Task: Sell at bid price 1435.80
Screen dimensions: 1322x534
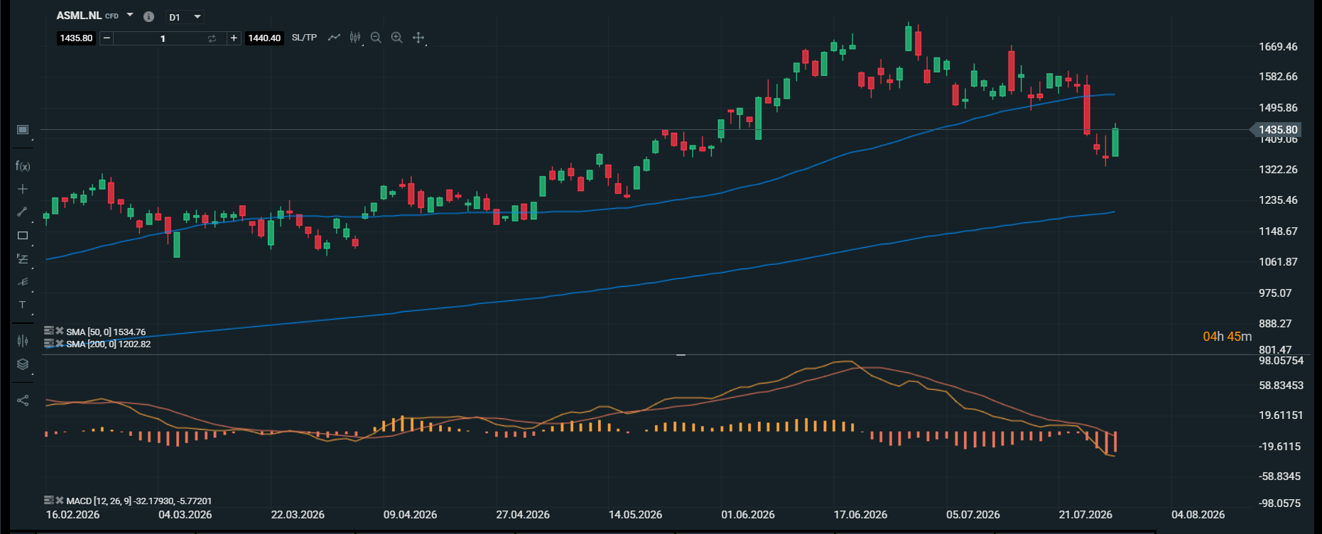Action: (x=76, y=38)
